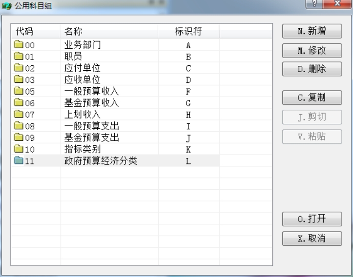353x277 pixels.
Task: Click folder icon for code 06
Action: click(x=19, y=102)
